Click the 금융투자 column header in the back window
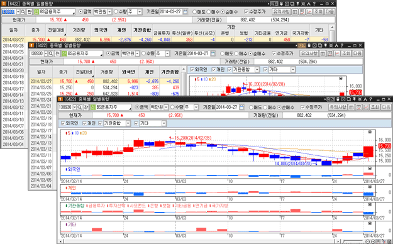Image resolution: width=393 pixels, height=244 pixels. pyautogui.click(x=162, y=33)
